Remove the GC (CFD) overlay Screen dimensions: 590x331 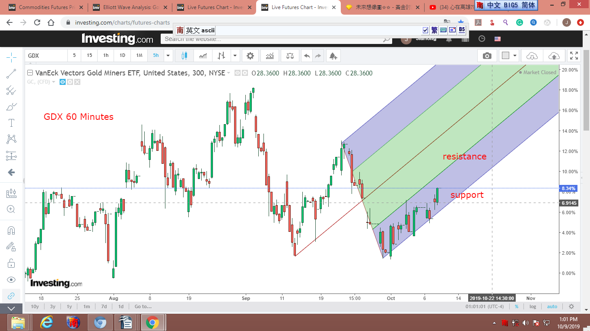[x=77, y=82]
